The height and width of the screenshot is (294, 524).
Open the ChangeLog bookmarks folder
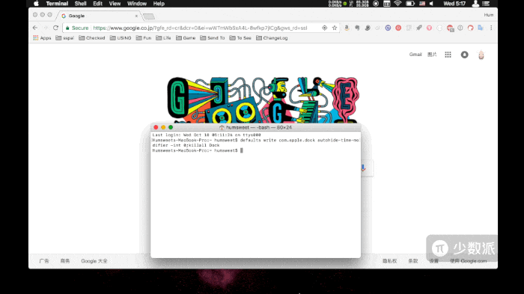(272, 38)
